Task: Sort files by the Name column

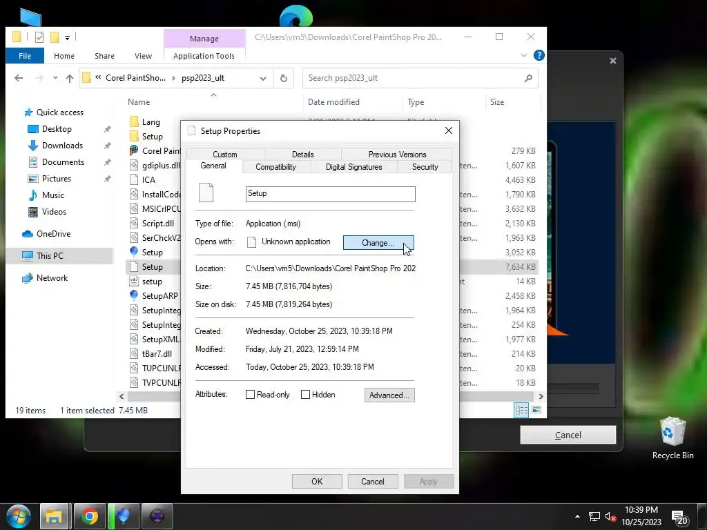Action: tap(138, 102)
